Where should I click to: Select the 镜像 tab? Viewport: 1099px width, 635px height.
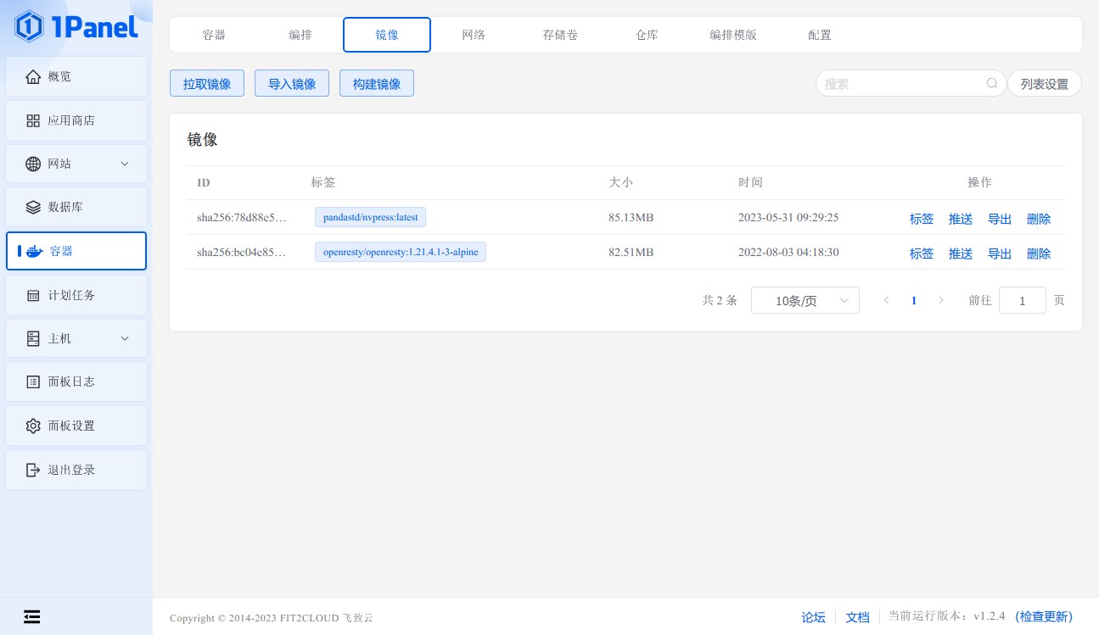point(387,35)
